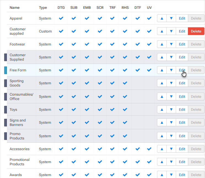Move the Sporting Goods row down

171,83
